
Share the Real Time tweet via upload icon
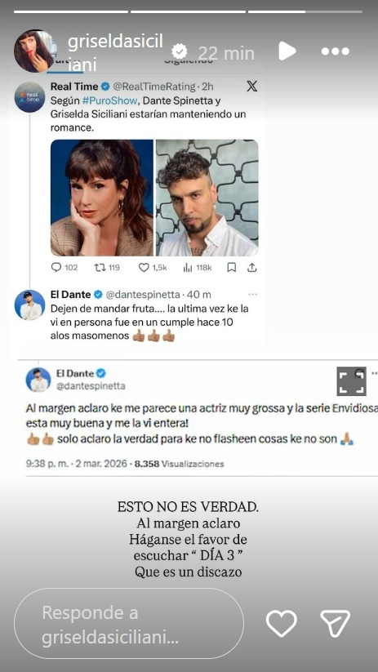click(x=252, y=268)
